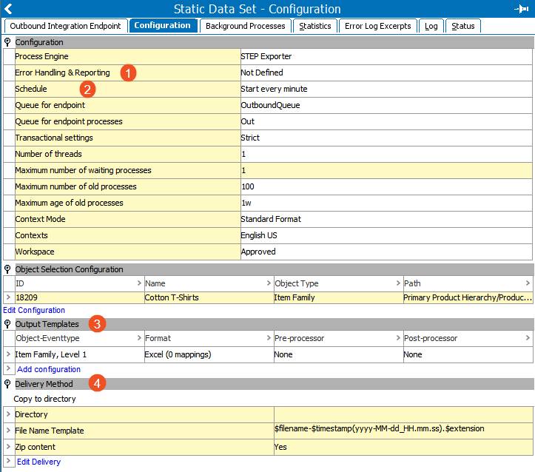535x472 pixels.
Task: Collapse the Delivery Method section icon
Action: (7, 384)
